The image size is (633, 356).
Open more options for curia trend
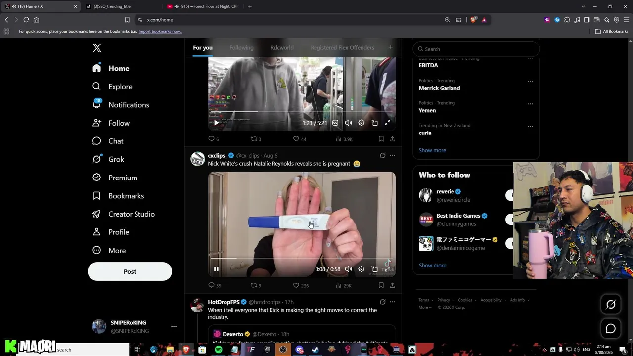coord(530,126)
